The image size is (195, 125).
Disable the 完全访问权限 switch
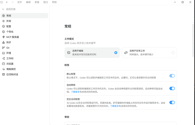[x=172, y=102]
